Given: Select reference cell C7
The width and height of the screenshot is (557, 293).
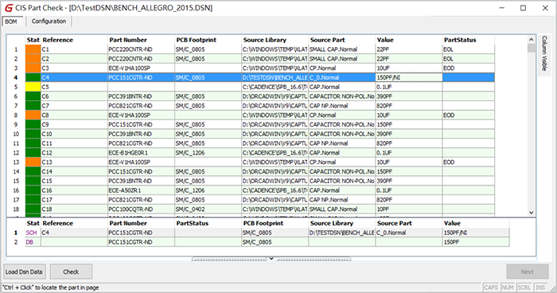Looking at the screenshot, I should click(74, 106).
